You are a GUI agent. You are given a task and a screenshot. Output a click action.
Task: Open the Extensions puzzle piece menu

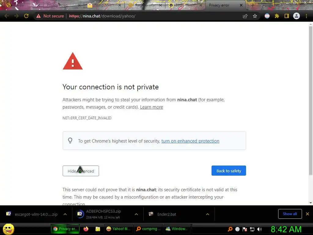pyautogui.click(x=277, y=16)
